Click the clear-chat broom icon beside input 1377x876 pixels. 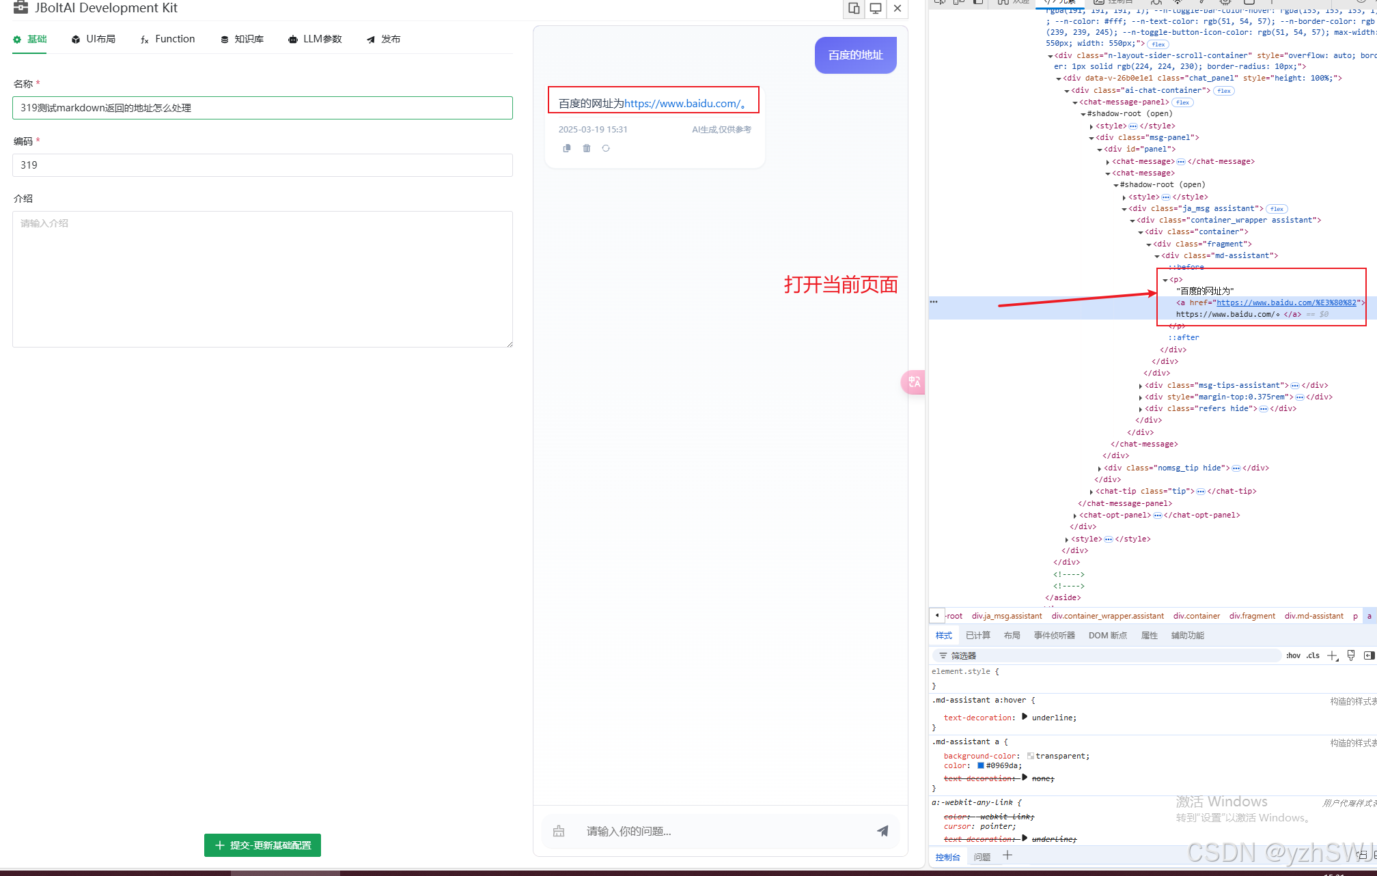pos(559,831)
